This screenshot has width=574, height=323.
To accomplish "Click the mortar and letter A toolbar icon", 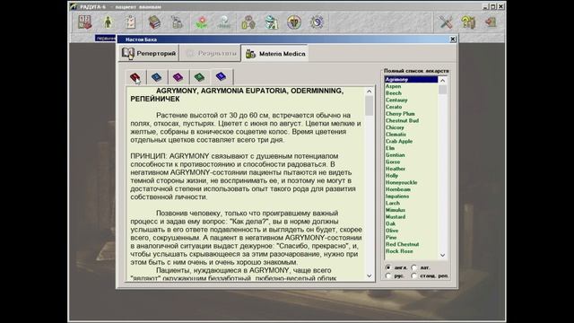I will 271,22.
